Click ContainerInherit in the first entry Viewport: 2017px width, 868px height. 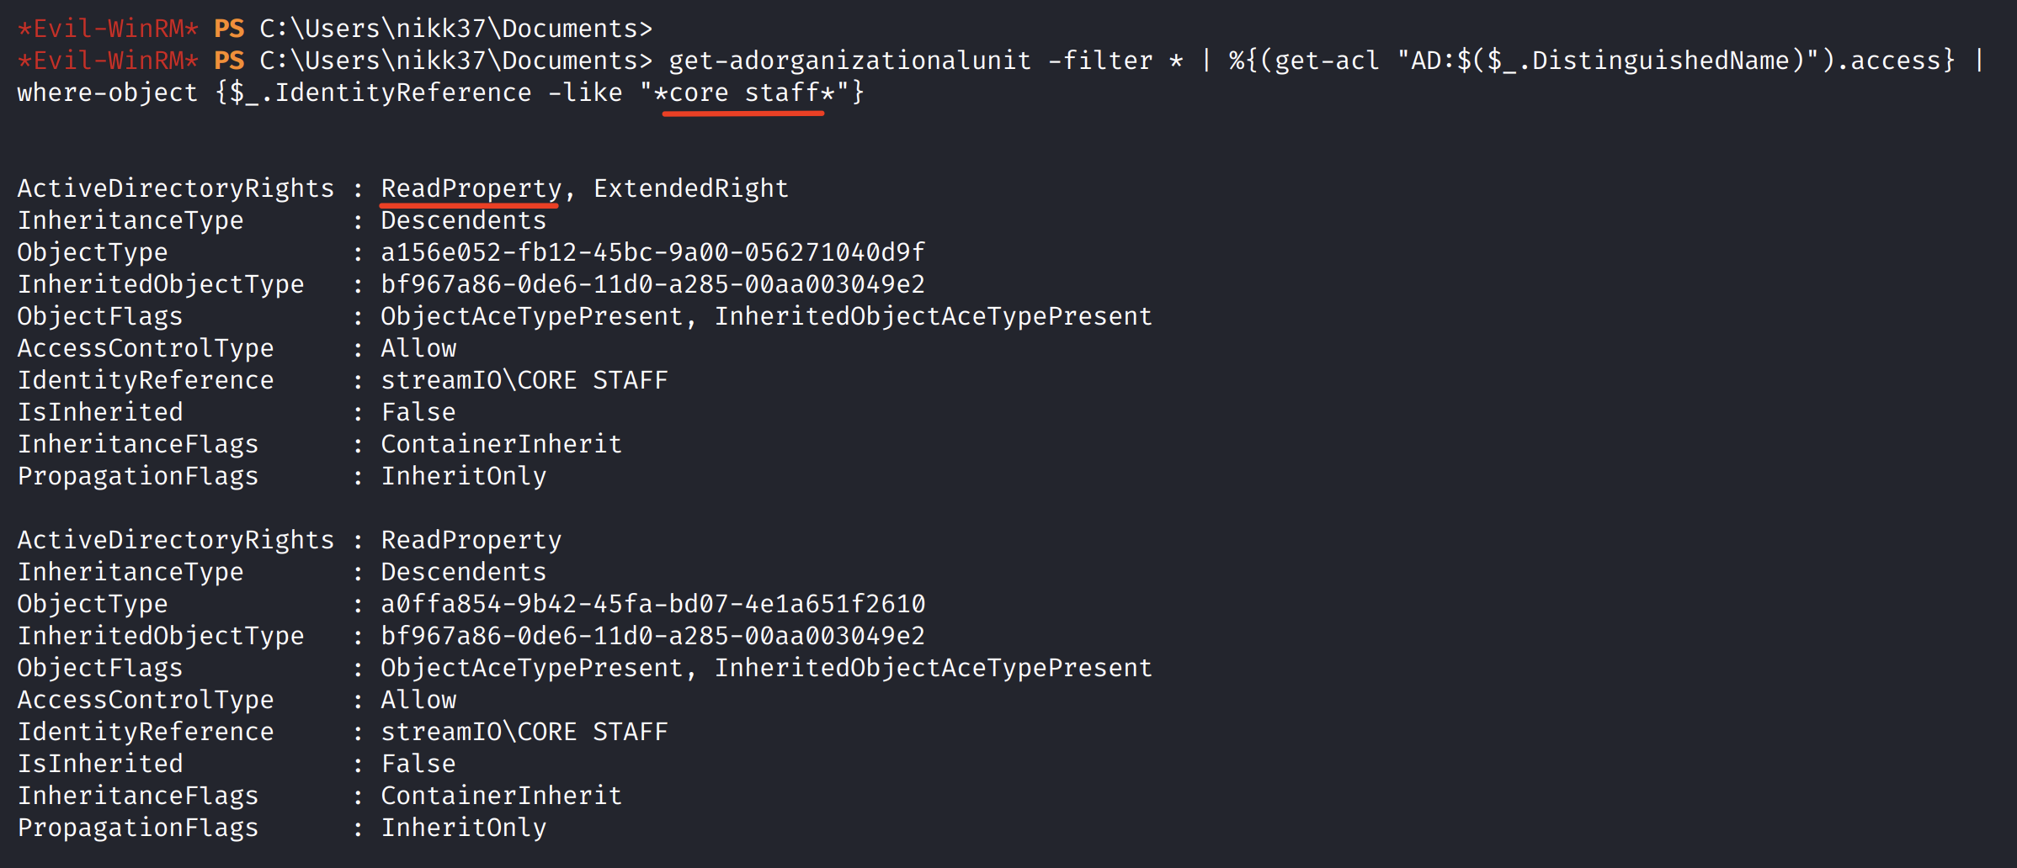click(x=501, y=444)
